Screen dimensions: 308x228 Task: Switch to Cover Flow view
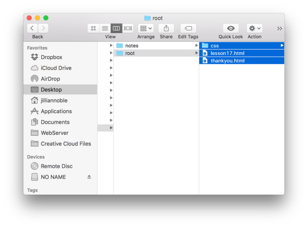pyautogui.click(x=128, y=28)
